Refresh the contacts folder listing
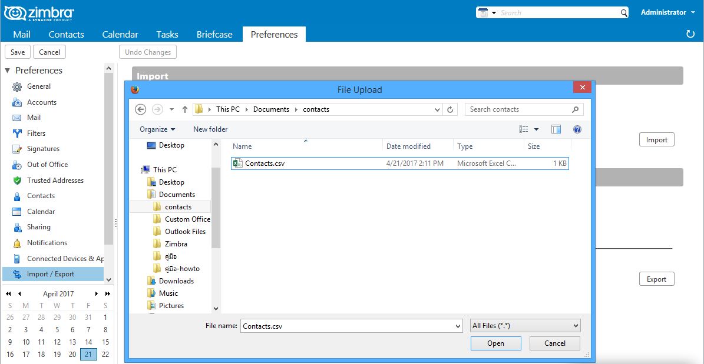Screen dimensions: 704x364 pyautogui.click(x=450, y=109)
